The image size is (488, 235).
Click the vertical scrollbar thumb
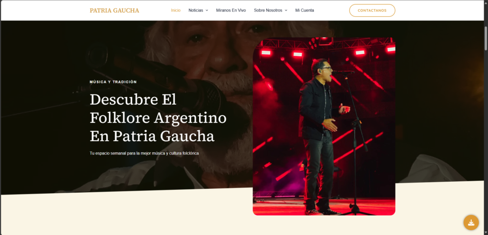tap(486, 38)
